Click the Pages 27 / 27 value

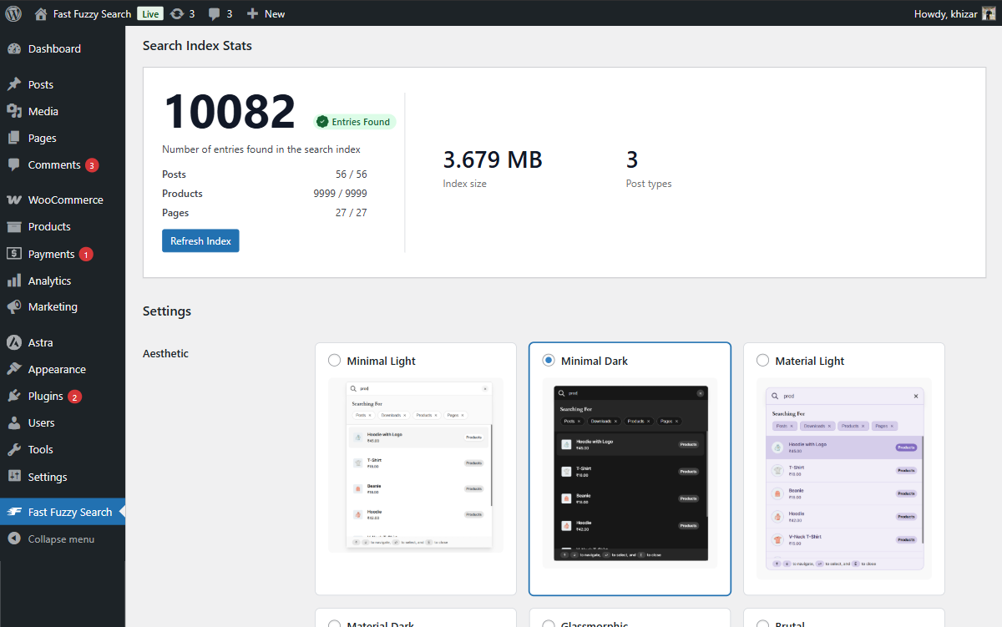[x=351, y=213]
